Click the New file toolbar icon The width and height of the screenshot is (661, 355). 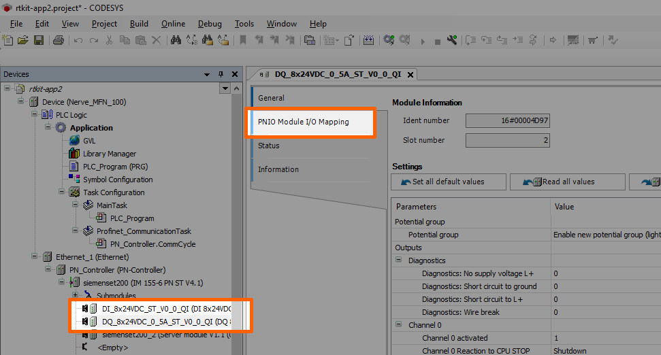pos(8,41)
